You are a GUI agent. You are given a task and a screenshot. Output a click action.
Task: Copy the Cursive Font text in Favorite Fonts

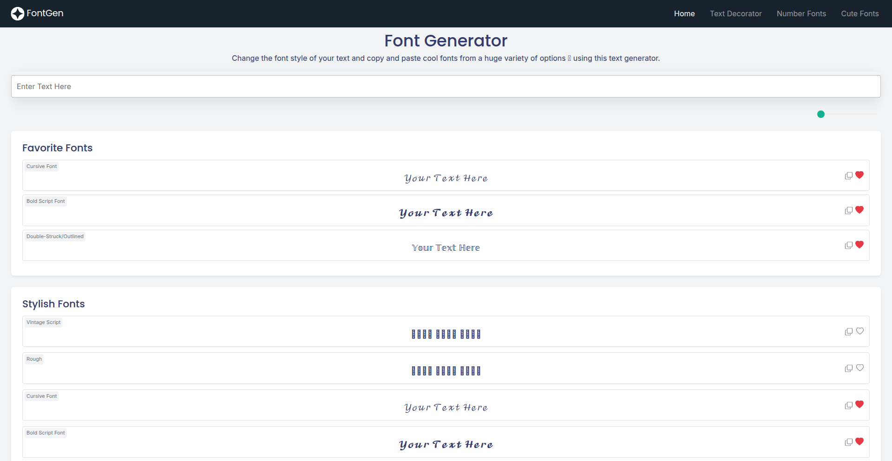(x=849, y=175)
